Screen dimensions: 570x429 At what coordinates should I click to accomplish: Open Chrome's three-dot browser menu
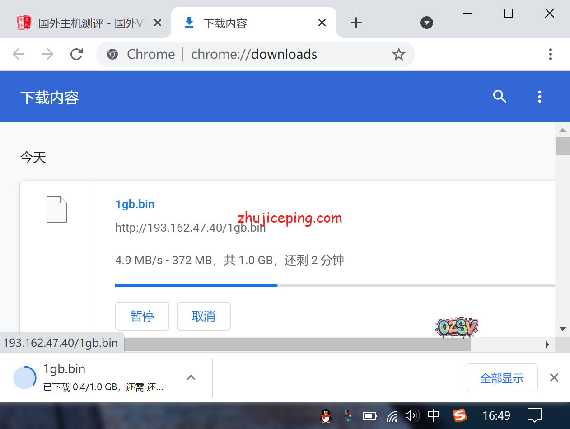[x=550, y=54]
